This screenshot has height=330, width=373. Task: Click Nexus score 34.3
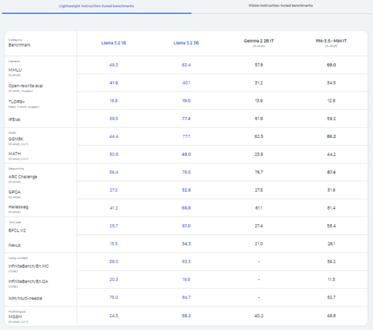(186, 244)
